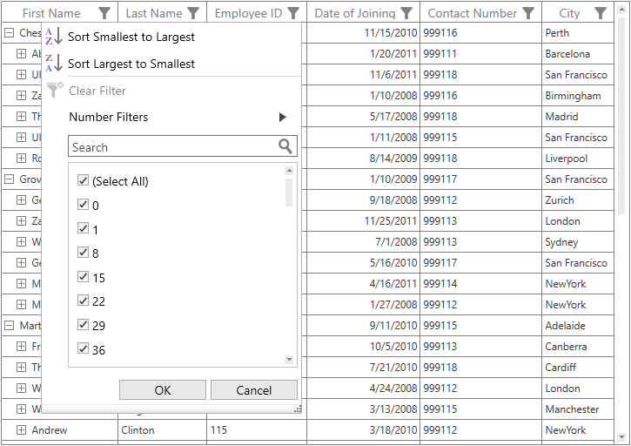Open the Contact Number filter icon

pos(528,13)
